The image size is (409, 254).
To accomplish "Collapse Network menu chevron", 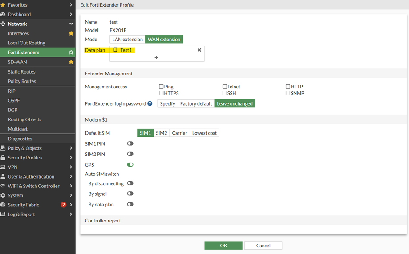I will [71, 24].
